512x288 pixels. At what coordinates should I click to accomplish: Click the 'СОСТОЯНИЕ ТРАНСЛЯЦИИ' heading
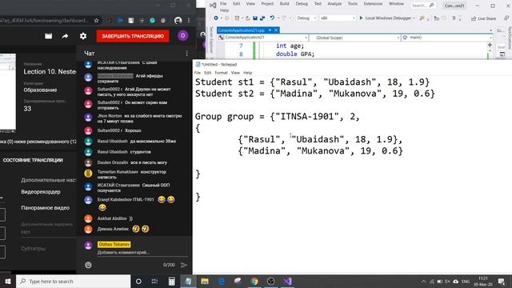tap(33, 160)
